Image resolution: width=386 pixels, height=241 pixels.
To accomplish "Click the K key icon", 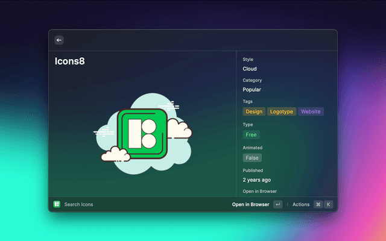I will pyautogui.click(x=329, y=204).
